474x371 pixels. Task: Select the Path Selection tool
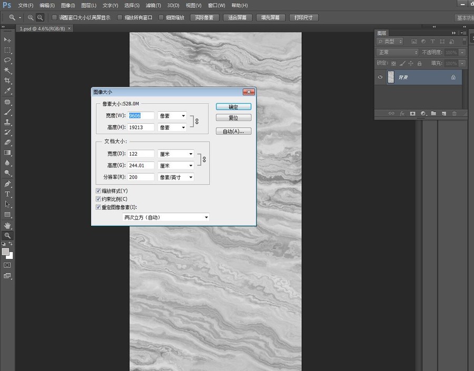[7, 204]
